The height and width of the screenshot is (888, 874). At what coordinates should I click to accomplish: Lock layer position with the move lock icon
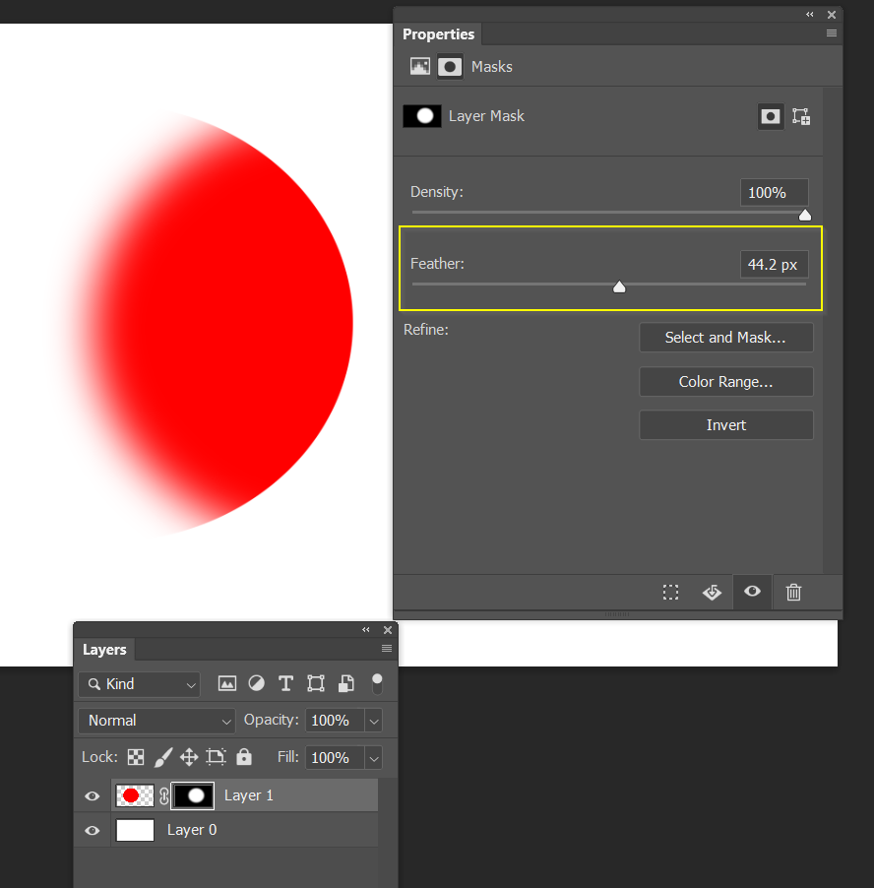tap(190, 757)
